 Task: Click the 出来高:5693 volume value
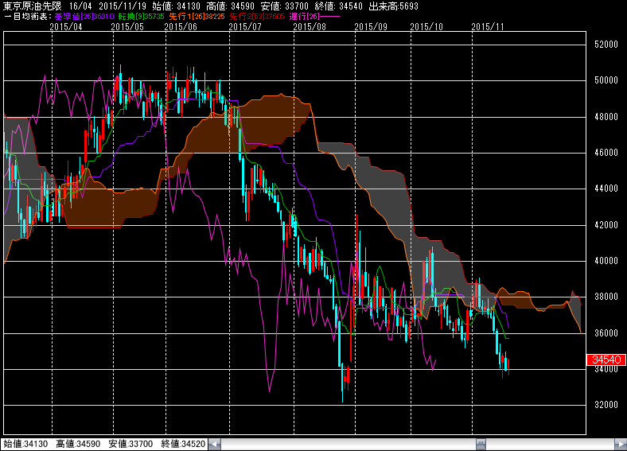pos(393,6)
